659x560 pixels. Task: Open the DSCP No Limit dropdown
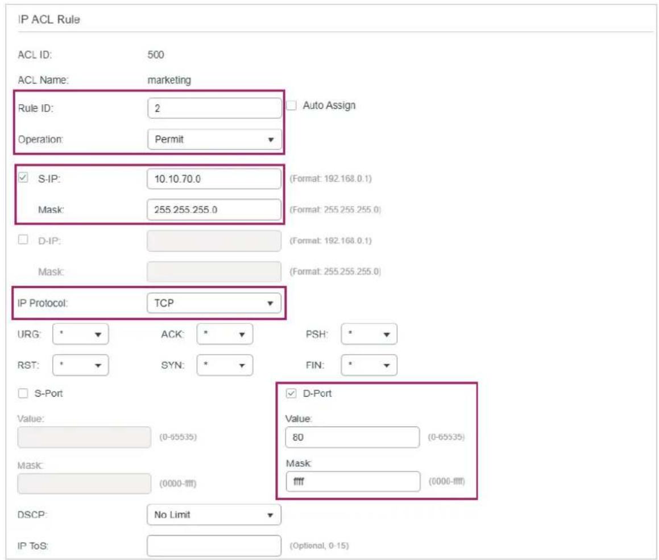click(214, 515)
